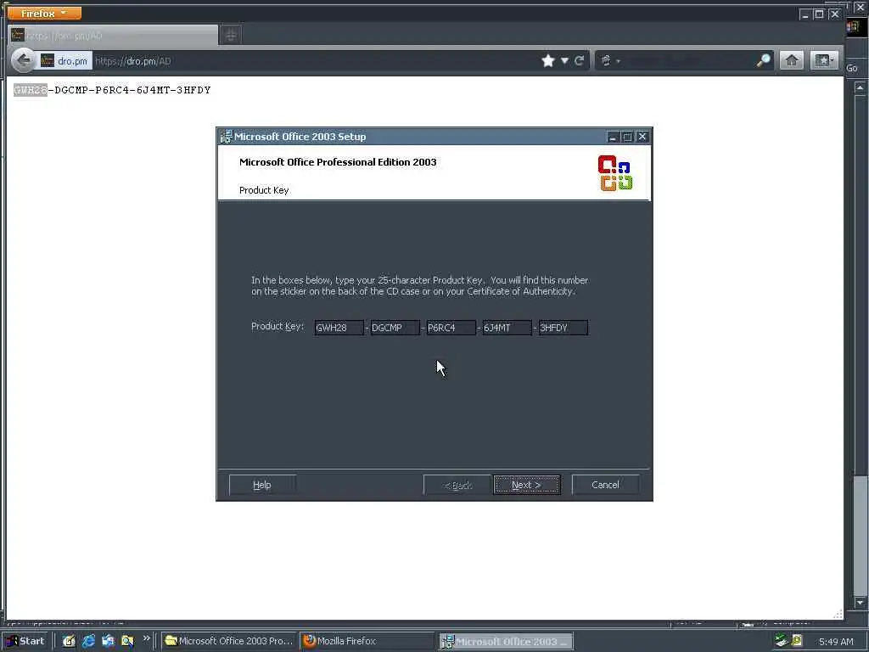Screen dimensions: 869x652
Task: Click the first Quick Launch icon
Action: 69,641
